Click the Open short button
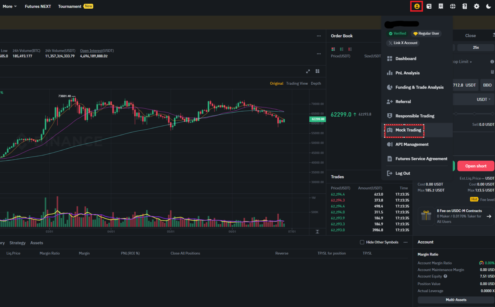 click(x=476, y=166)
